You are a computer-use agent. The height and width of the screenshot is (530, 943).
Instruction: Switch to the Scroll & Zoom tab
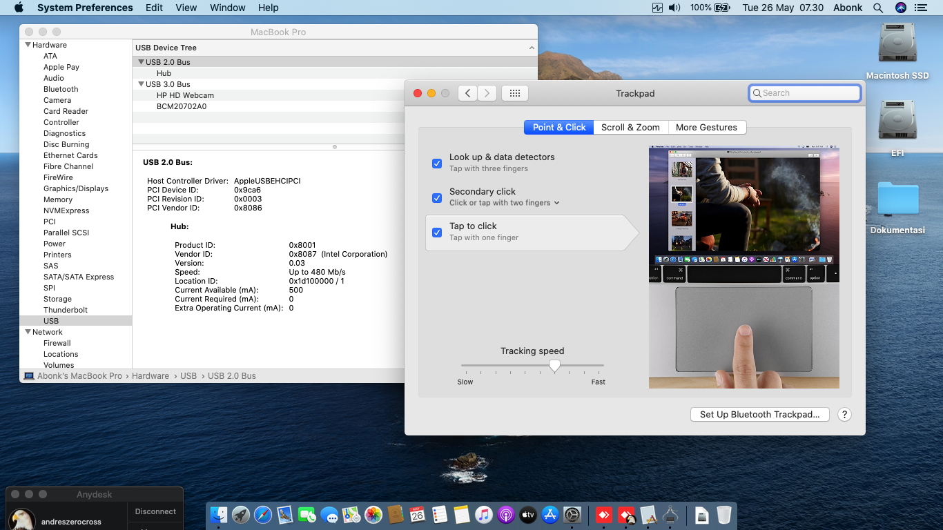[x=630, y=128]
